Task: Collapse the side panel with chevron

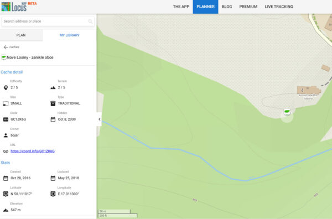Action: (99, 119)
